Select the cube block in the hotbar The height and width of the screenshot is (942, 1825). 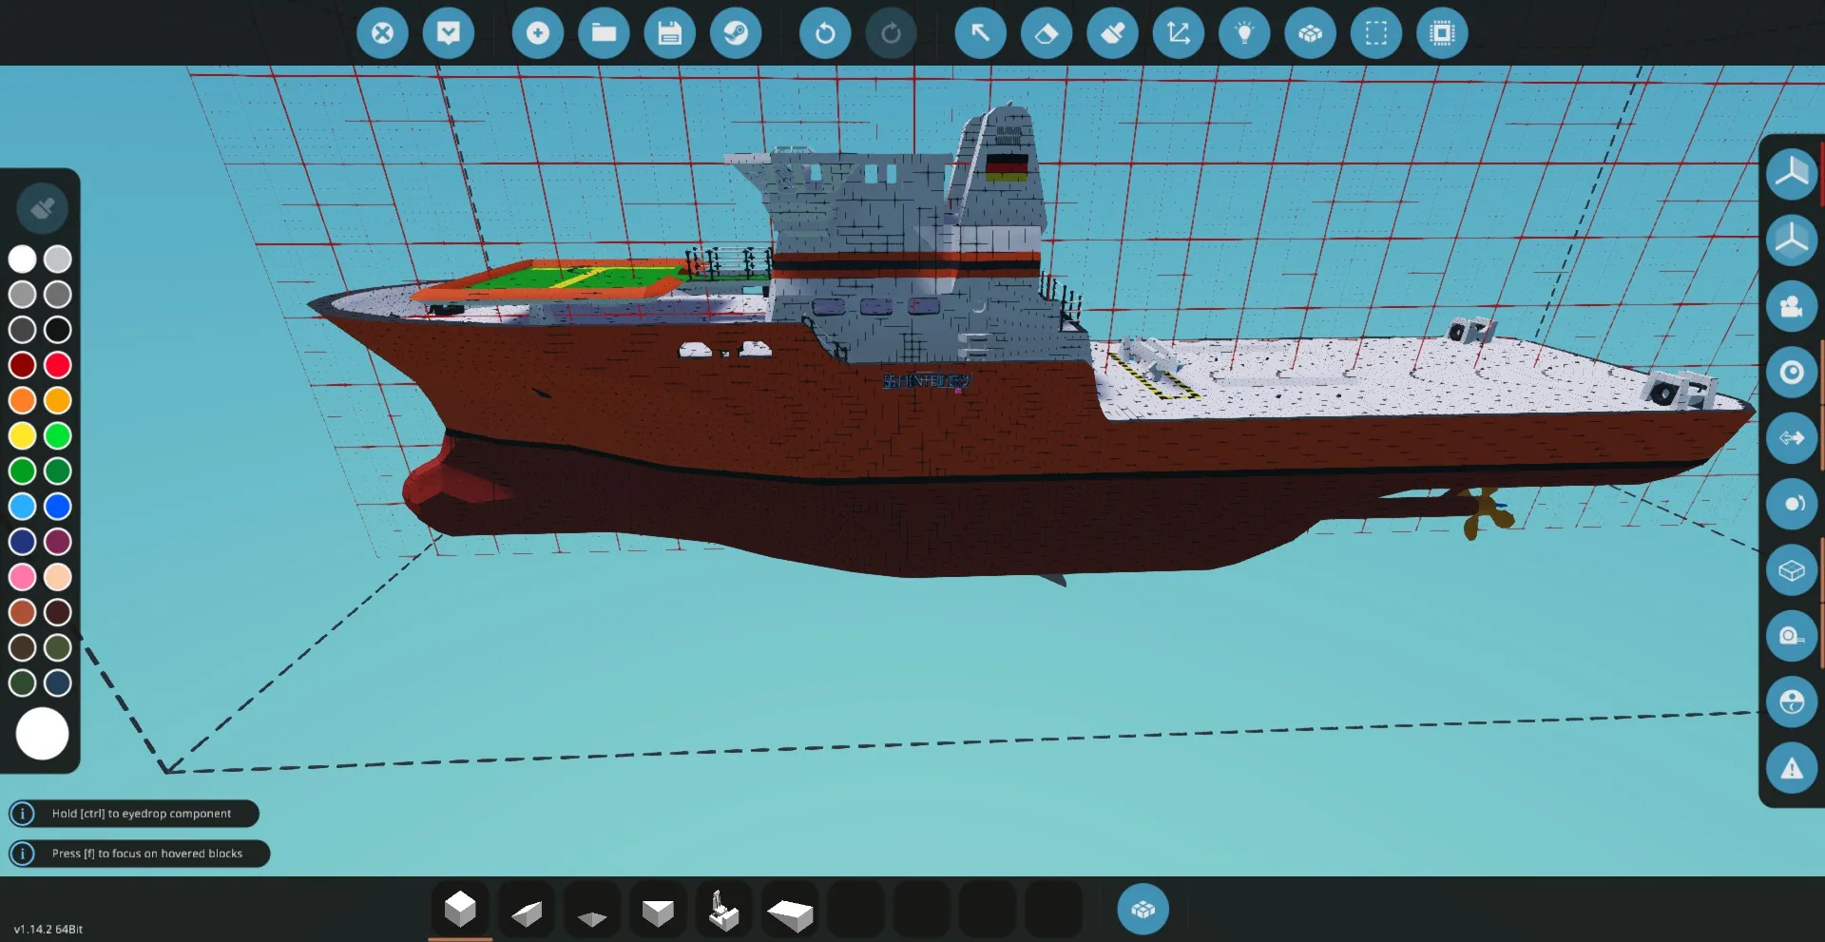pos(460,910)
